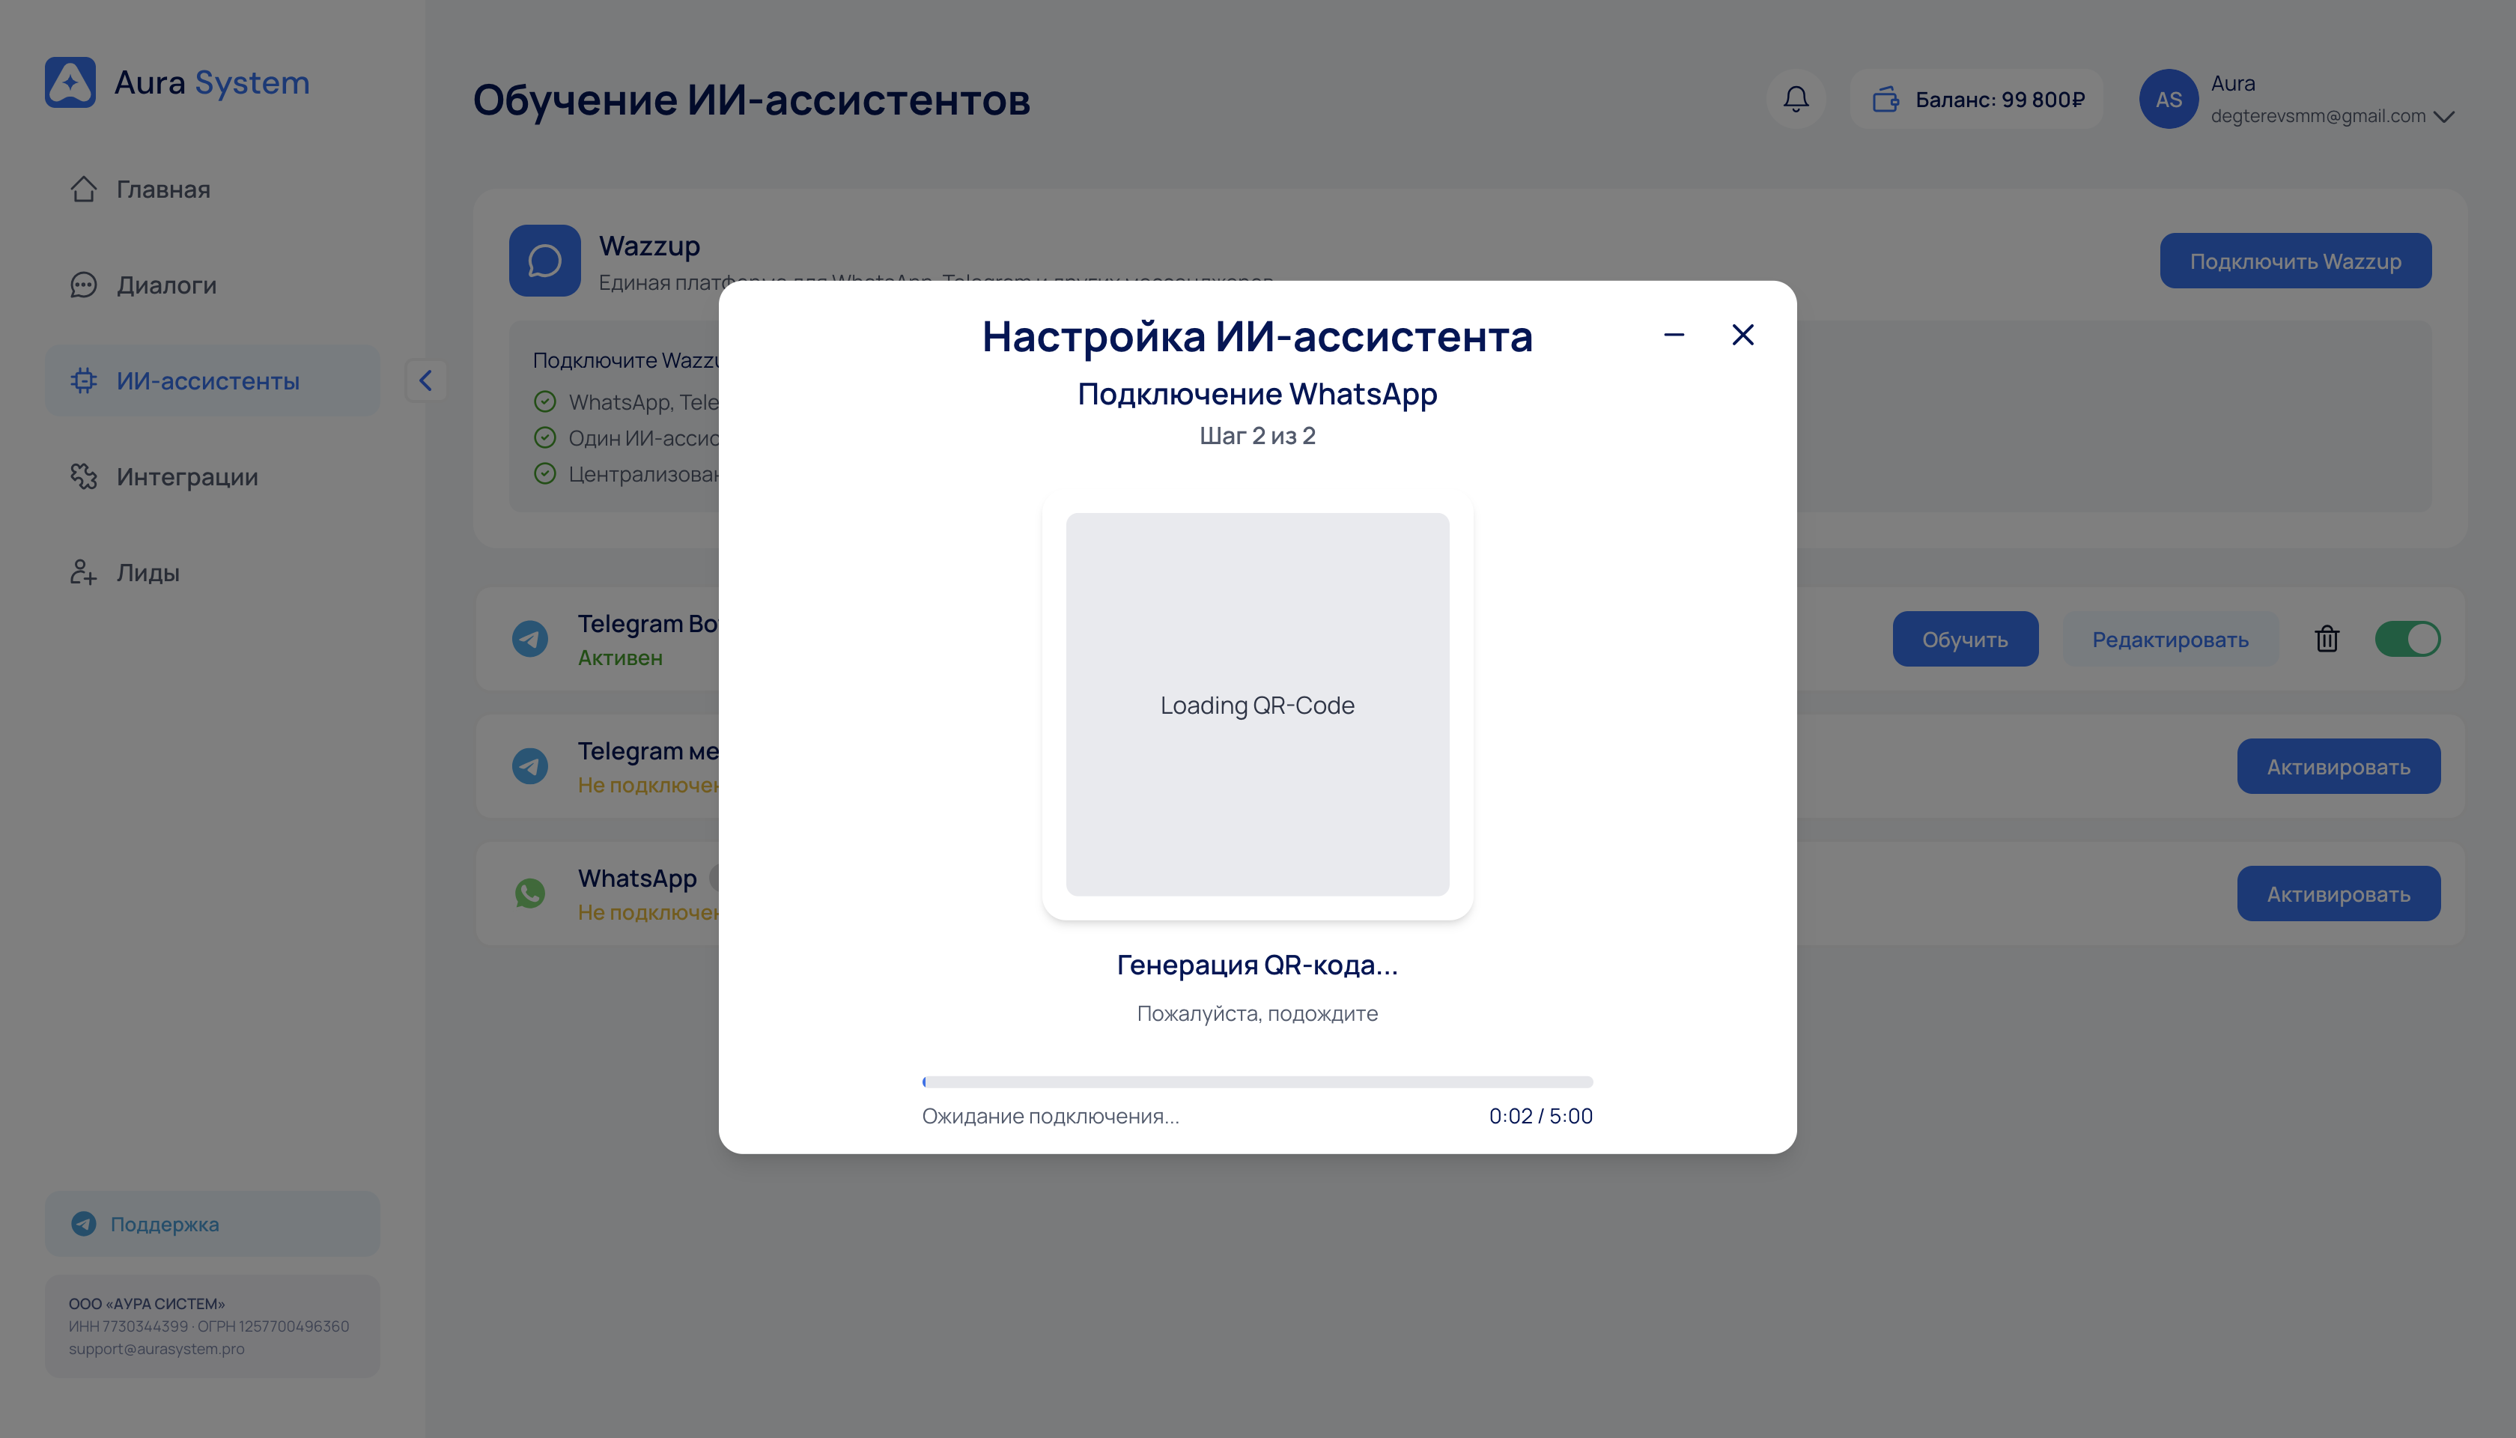Click the Aura System logo
Image resolution: width=2516 pixels, height=1438 pixels.
pos(70,82)
